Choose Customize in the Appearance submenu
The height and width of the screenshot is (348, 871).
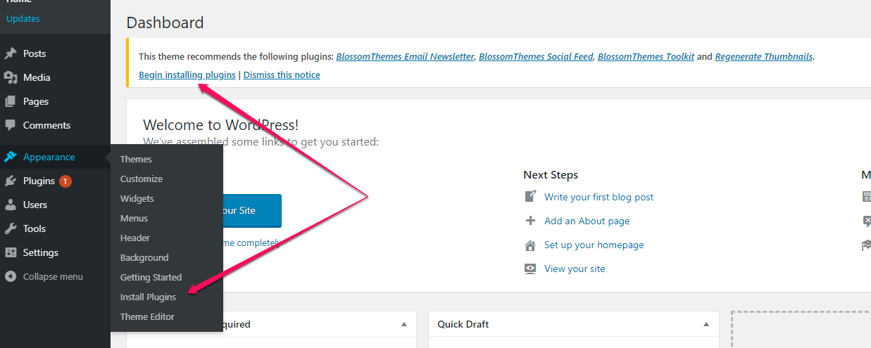pos(142,179)
